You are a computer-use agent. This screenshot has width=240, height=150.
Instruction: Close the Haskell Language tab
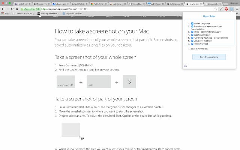point(30,4)
